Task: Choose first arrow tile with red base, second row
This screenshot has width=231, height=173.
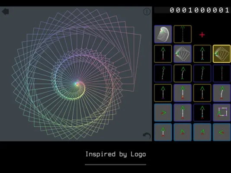Action: coord(163,54)
